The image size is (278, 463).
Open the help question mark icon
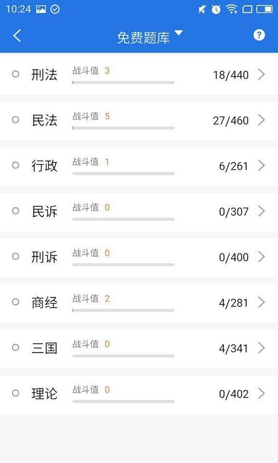click(x=259, y=35)
